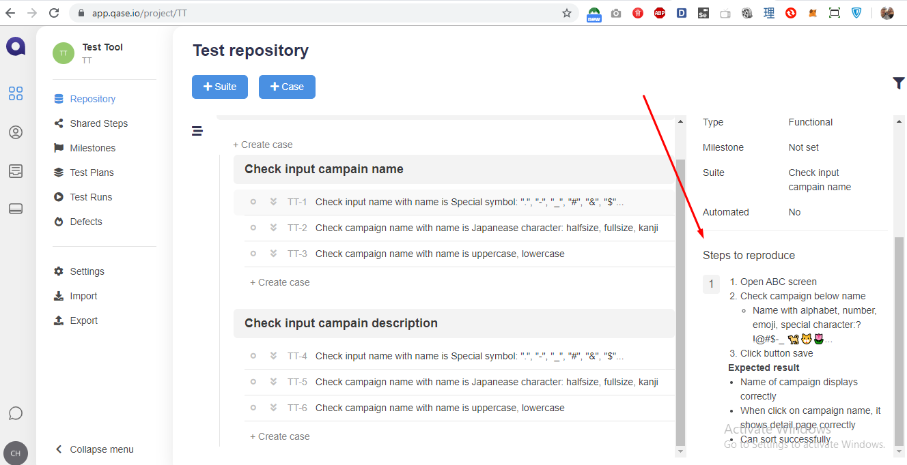Open Settings in sidebar
The width and height of the screenshot is (907, 465).
tap(79, 271)
